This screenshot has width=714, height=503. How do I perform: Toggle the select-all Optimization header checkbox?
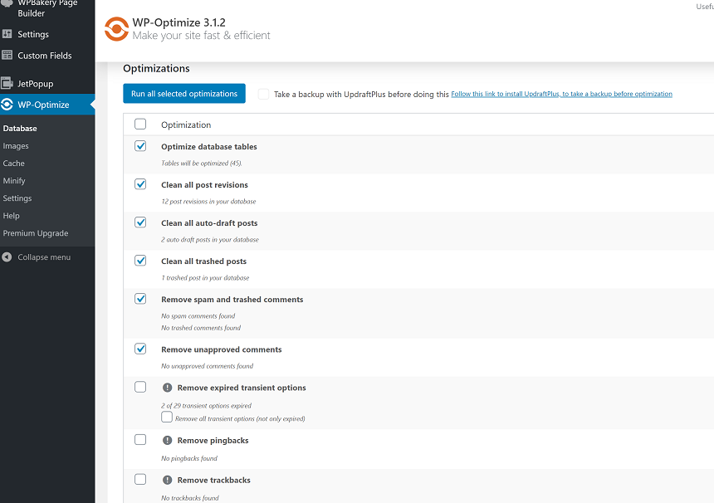[140, 124]
